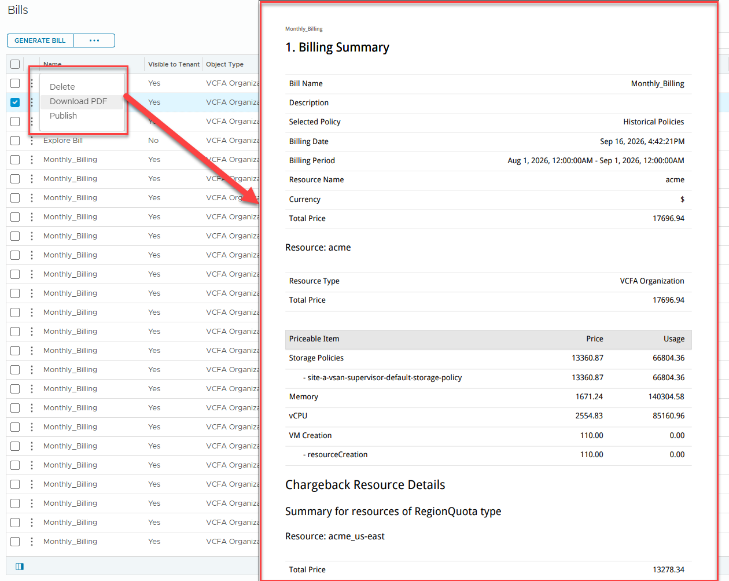Open actions menu for the Explore Bill row

pyautogui.click(x=32, y=141)
